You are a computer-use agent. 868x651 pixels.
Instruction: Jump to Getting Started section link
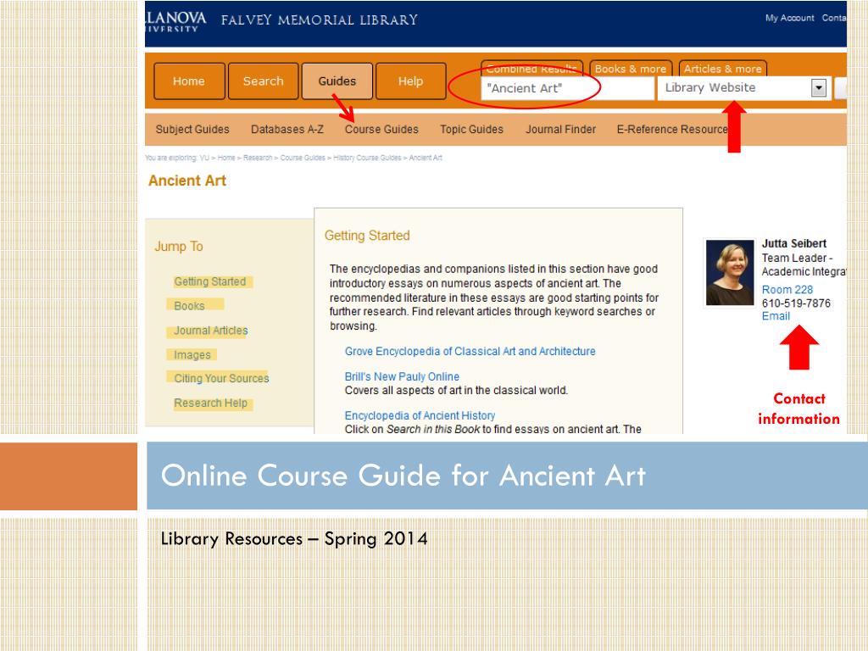click(x=210, y=281)
